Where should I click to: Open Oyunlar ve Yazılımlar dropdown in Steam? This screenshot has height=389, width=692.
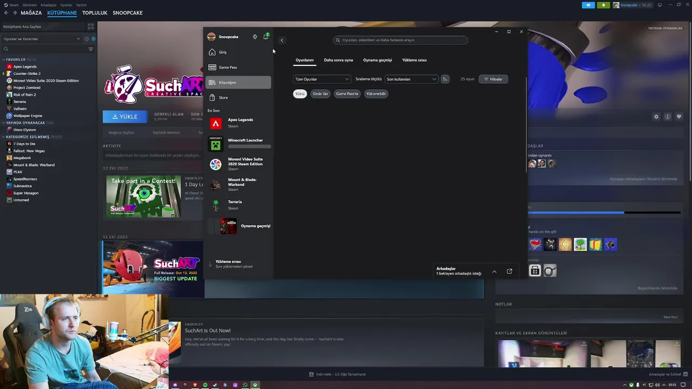coord(42,39)
